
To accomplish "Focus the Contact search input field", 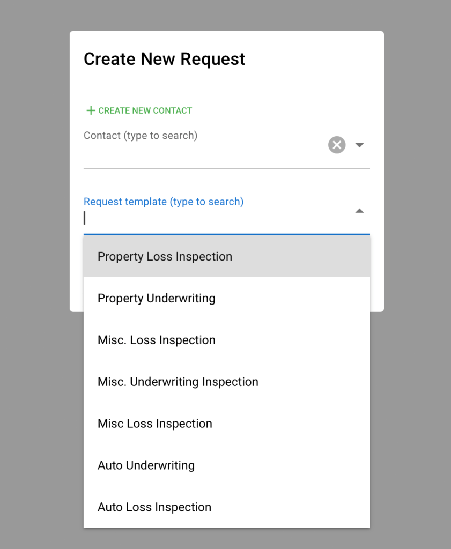I will pyautogui.click(x=204, y=155).
